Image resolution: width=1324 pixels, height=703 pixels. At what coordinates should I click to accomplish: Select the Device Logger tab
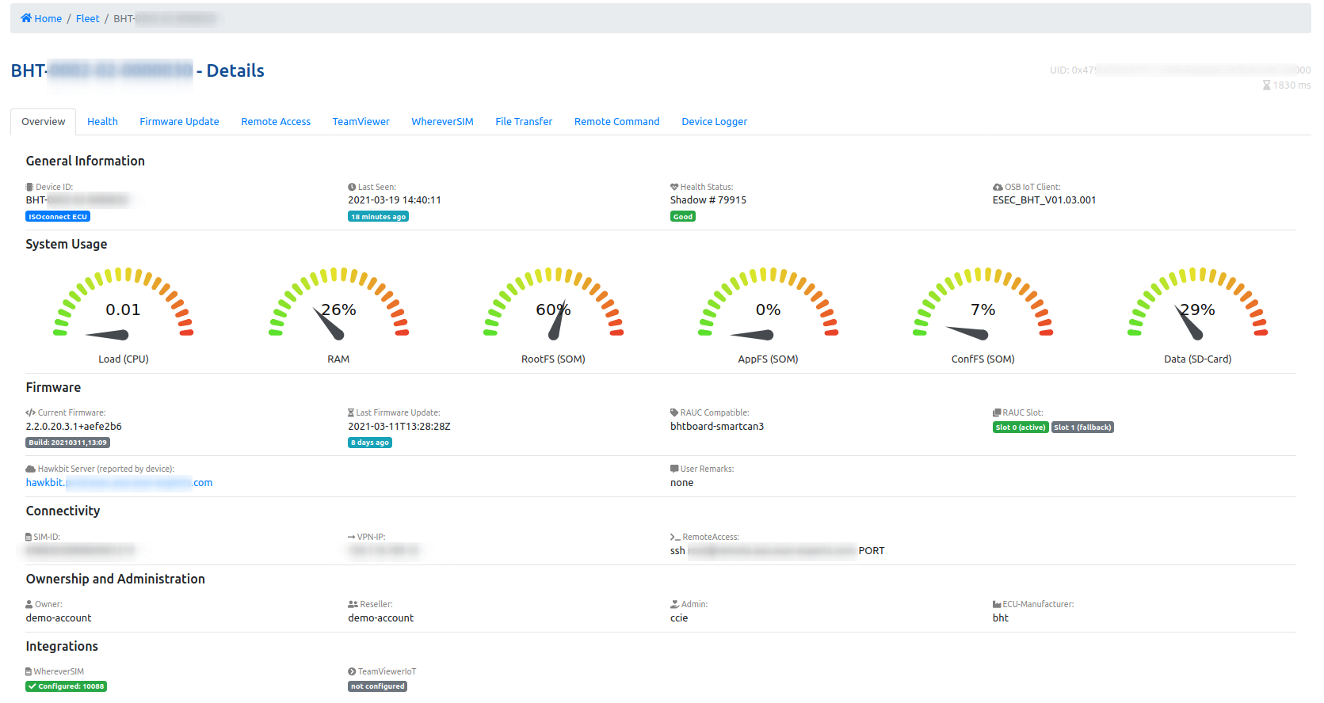(714, 122)
